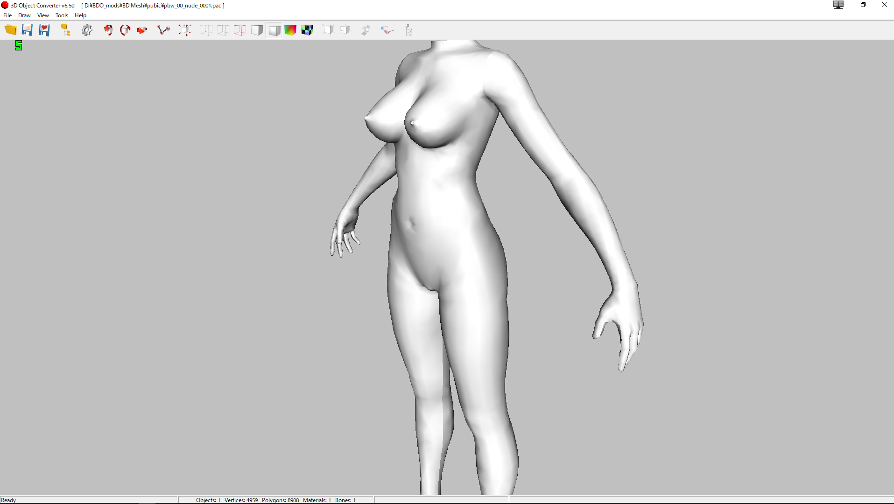894x504 pixels.
Task: Click the first red rotate-cube icon
Action: 108,30
